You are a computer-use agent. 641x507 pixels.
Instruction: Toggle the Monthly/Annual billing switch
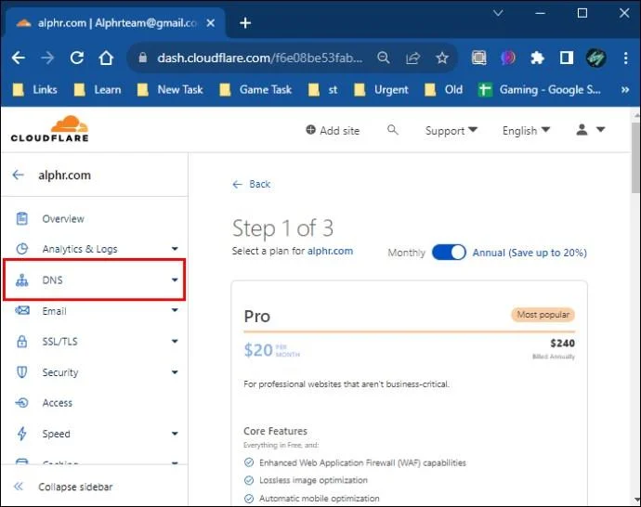[x=449, y=253]
